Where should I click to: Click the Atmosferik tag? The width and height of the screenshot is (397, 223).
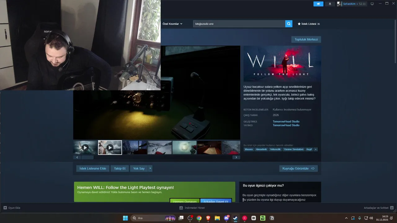[261, 149]
